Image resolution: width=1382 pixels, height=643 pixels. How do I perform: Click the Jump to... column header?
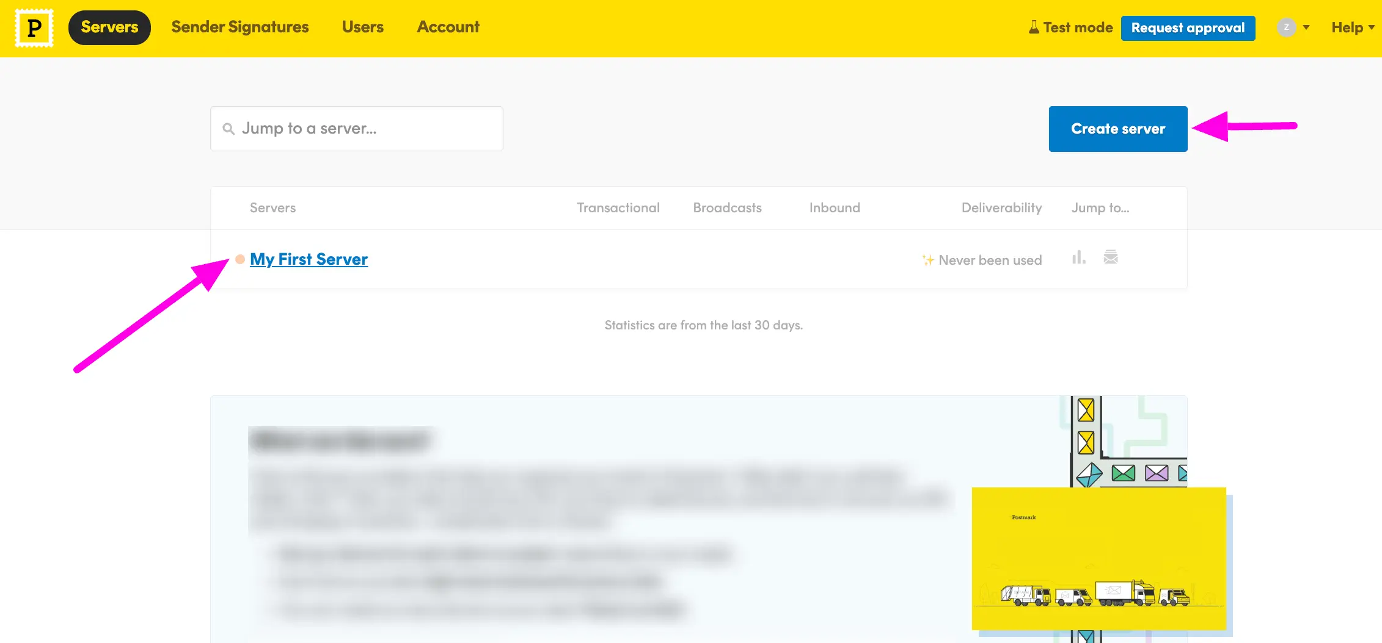[1100, 208]
